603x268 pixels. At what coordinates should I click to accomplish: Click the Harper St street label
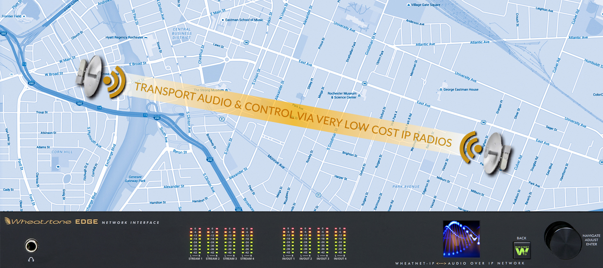click(341, 177)
